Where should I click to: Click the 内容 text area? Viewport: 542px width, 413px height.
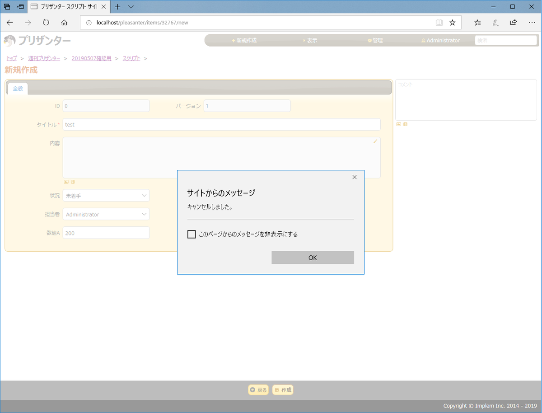(221, 158)
